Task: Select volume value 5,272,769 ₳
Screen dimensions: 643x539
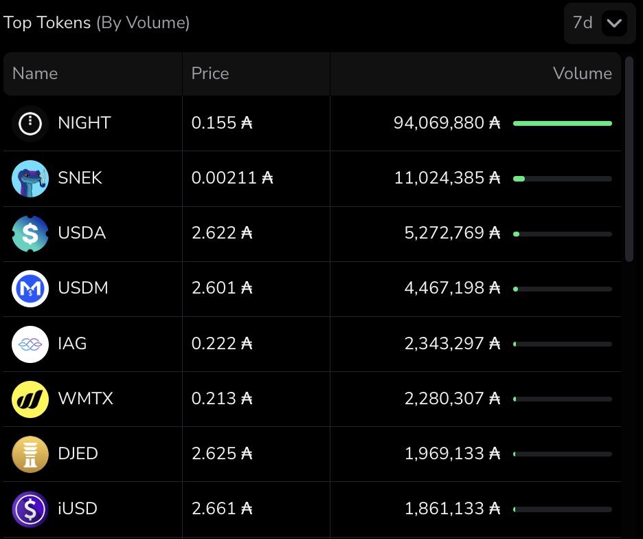Action: [453, 233]
